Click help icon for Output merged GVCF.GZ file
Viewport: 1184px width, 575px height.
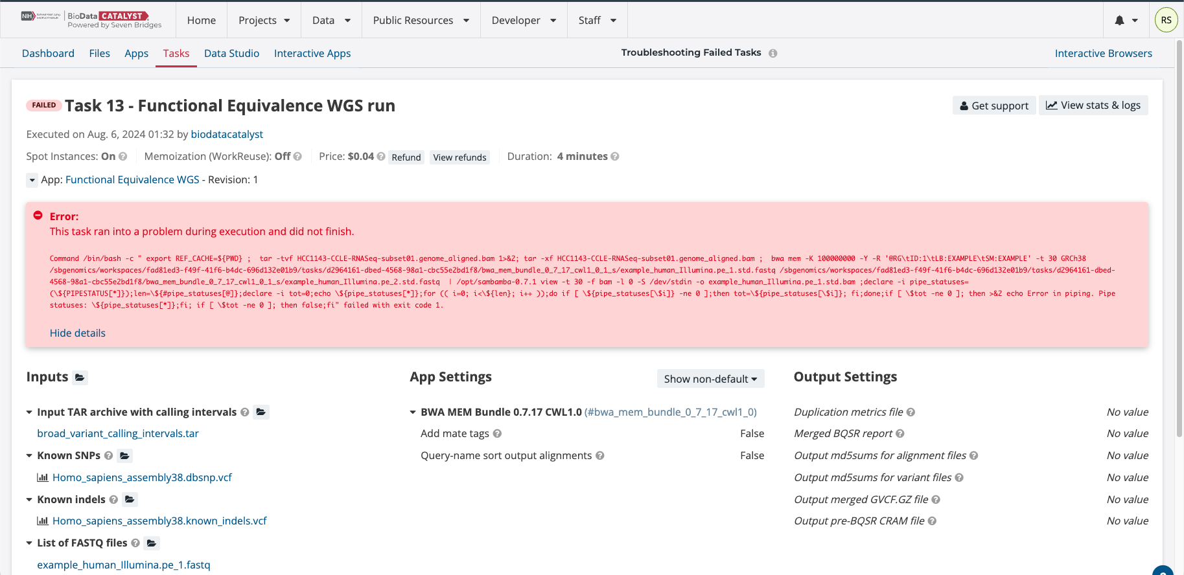click(x=936, y=499)
